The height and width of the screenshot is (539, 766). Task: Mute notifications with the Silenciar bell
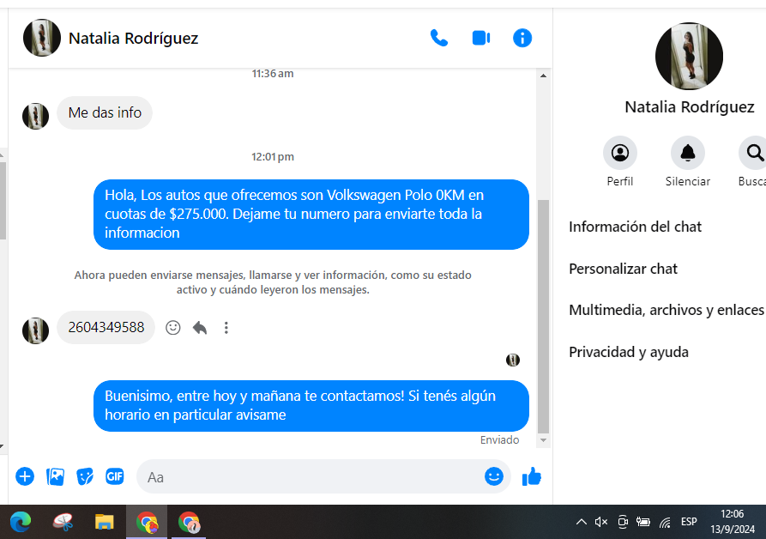point(688,153)
